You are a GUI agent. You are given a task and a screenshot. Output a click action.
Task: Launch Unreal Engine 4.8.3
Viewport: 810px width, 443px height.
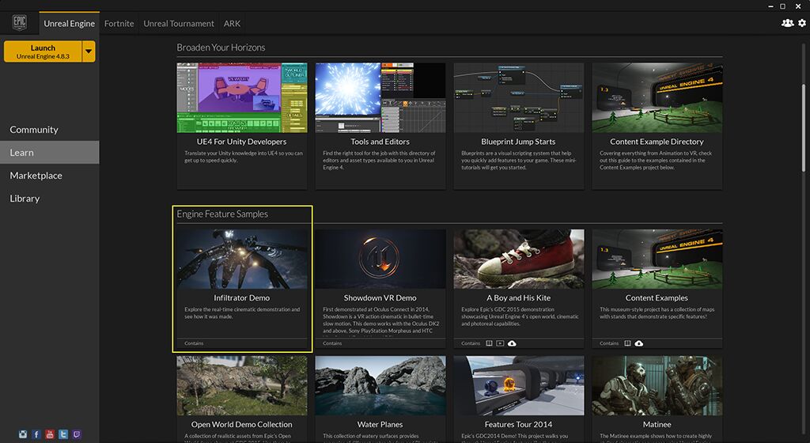[x=43, y=51]
